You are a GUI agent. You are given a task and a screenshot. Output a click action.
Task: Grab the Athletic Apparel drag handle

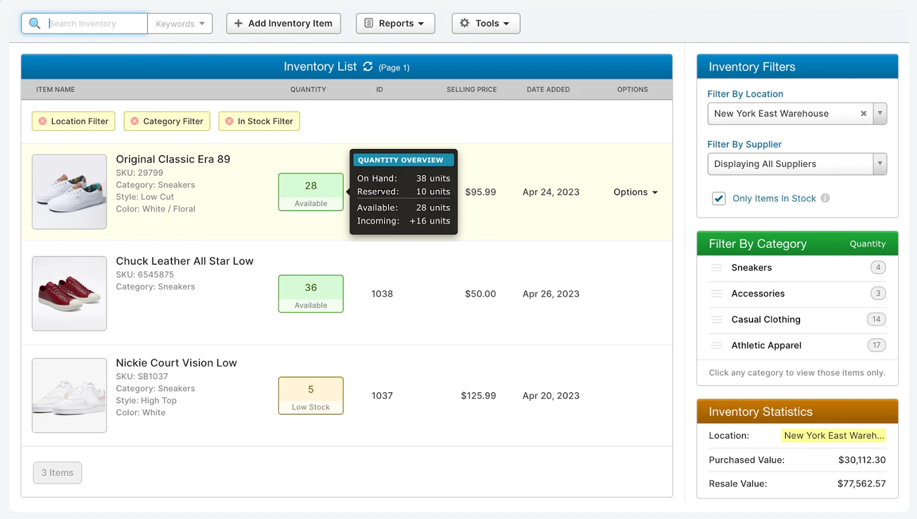[x=716, y=345]
